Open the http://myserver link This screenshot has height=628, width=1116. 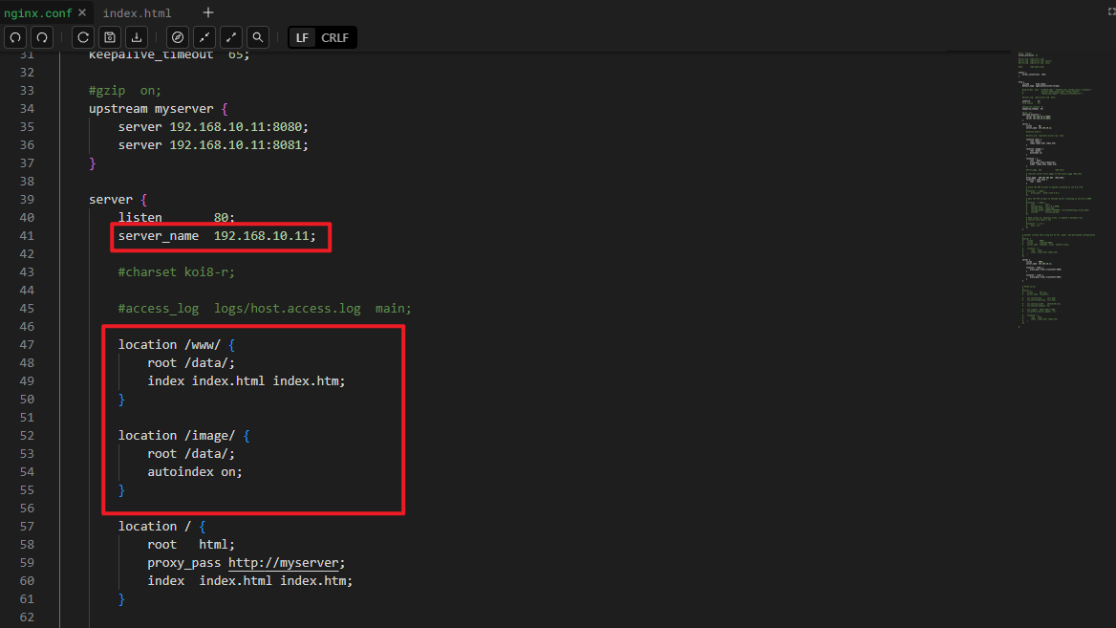tap(283, 562)
